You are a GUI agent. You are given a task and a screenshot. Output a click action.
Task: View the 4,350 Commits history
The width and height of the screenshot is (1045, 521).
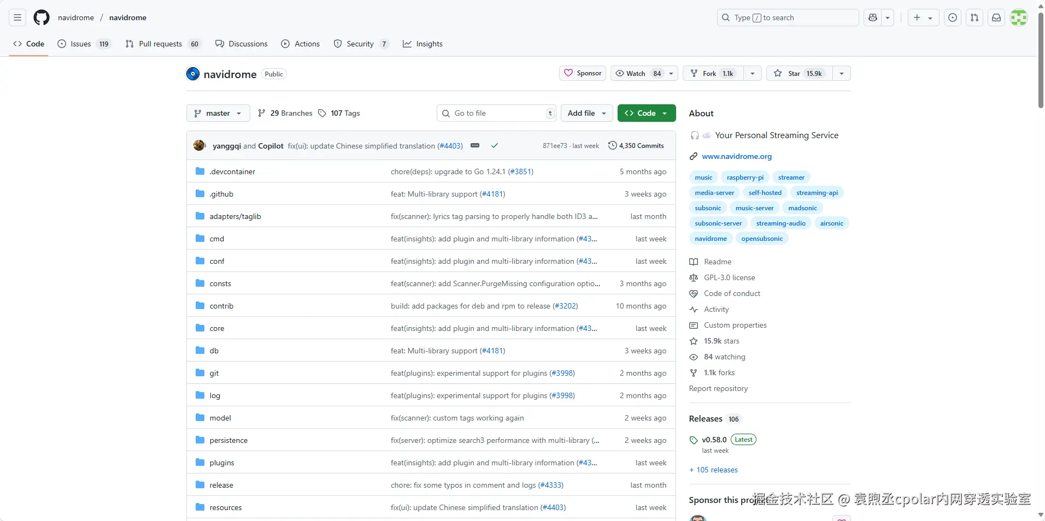(x=636, y=146)
